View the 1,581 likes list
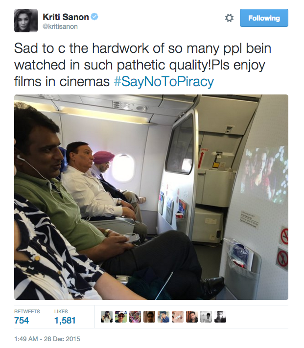 [65, 317]
